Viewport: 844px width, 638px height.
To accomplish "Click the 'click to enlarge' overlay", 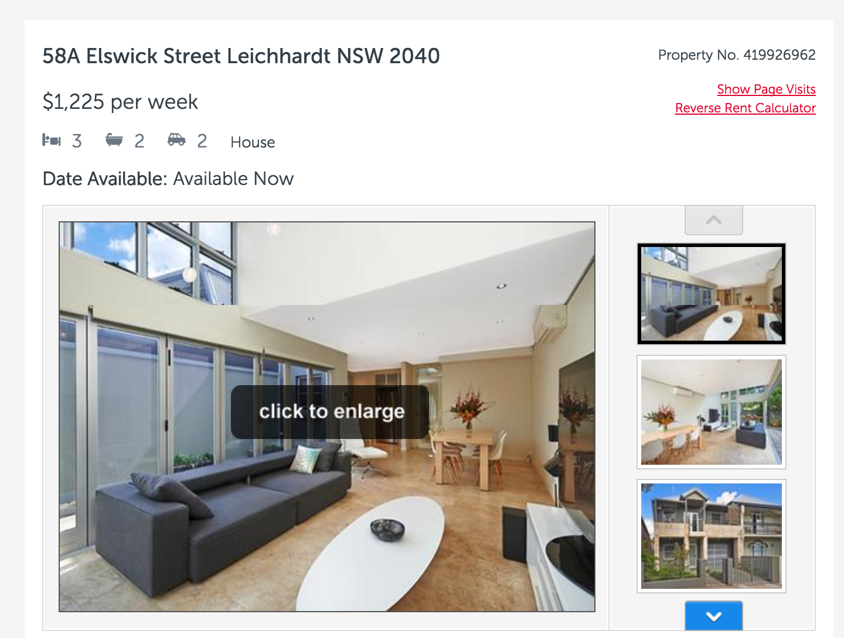I will [331, 411].
